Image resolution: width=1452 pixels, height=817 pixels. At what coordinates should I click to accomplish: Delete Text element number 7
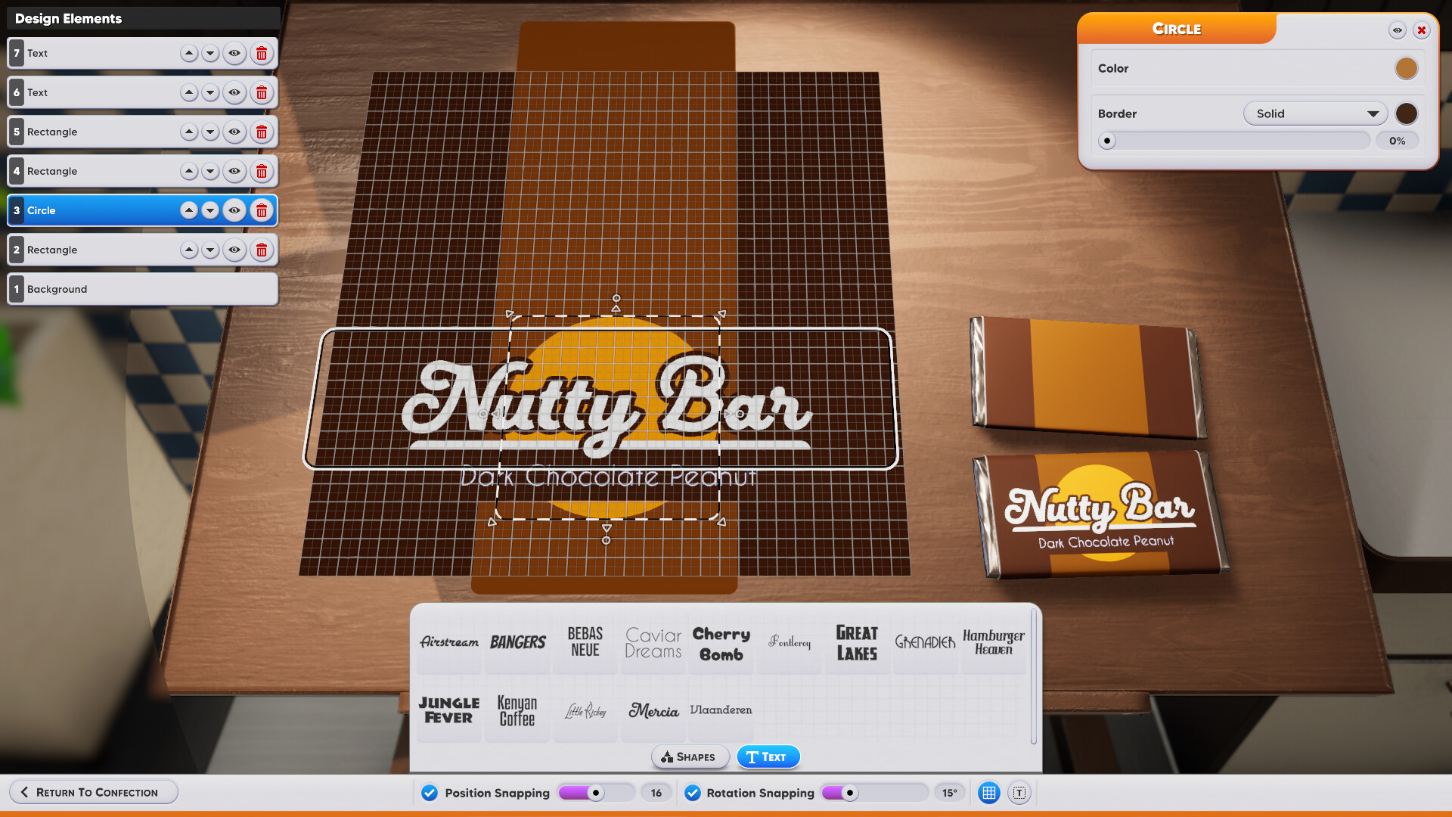262,53
